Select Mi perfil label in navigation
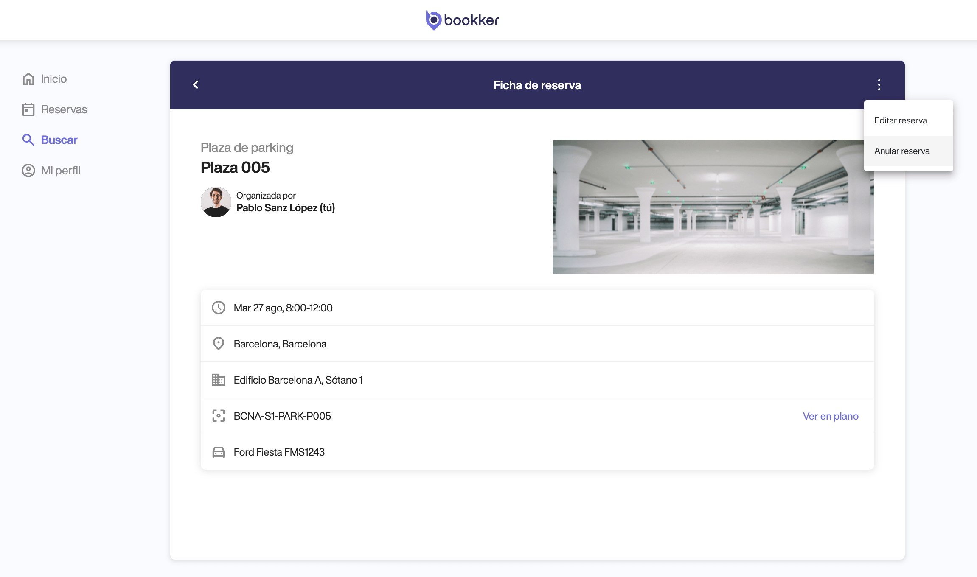Screen dimensions: 977x577 (x=61, y=171)
